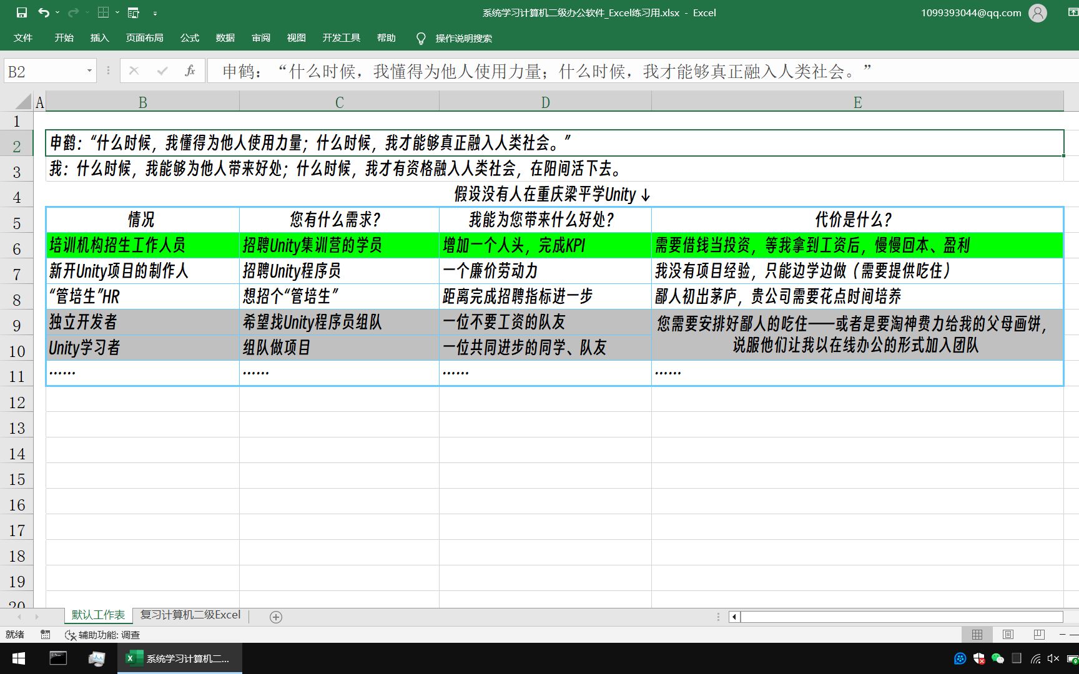Image resolution: width=1079 pixels, height=674 pixels.
Task: Open the 页面布局 ribbon tab
Action: [x=144, y=38]
